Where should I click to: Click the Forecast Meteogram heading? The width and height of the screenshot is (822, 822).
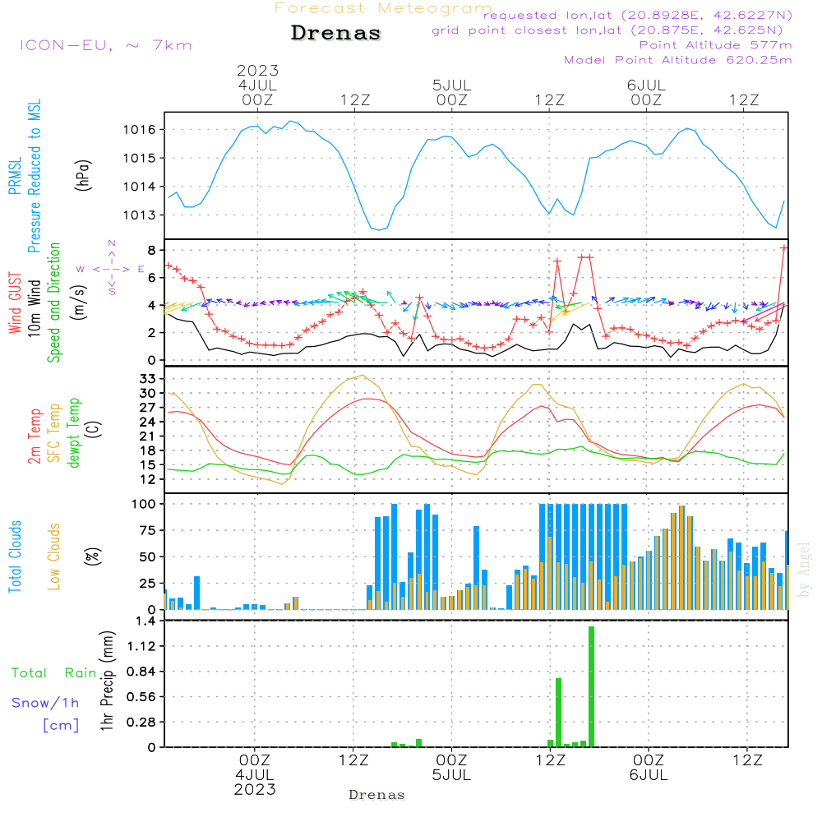pos(382,8)
